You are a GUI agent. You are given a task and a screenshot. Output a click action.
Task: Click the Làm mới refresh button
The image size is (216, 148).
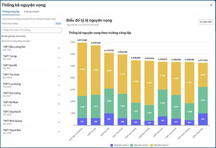[x=206, y=22]
